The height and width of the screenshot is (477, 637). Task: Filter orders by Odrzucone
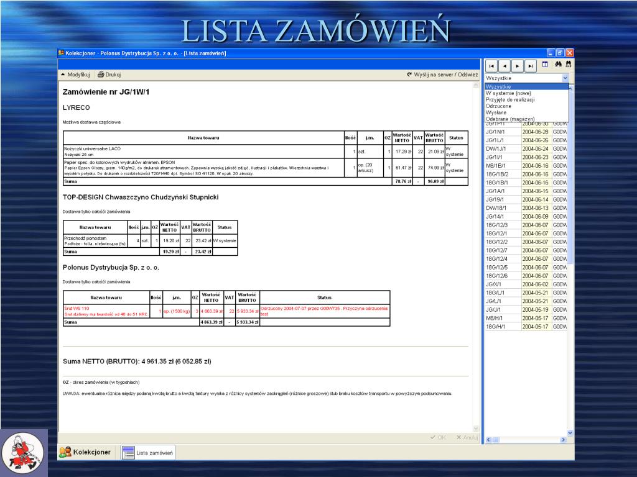tap(526, 106)
